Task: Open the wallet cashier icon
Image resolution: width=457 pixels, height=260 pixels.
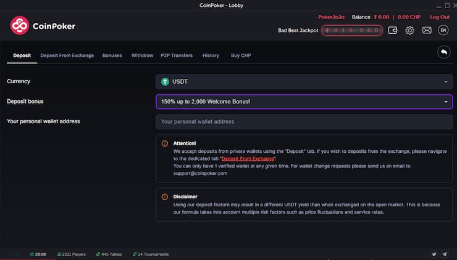Action: tap(393, 30)
